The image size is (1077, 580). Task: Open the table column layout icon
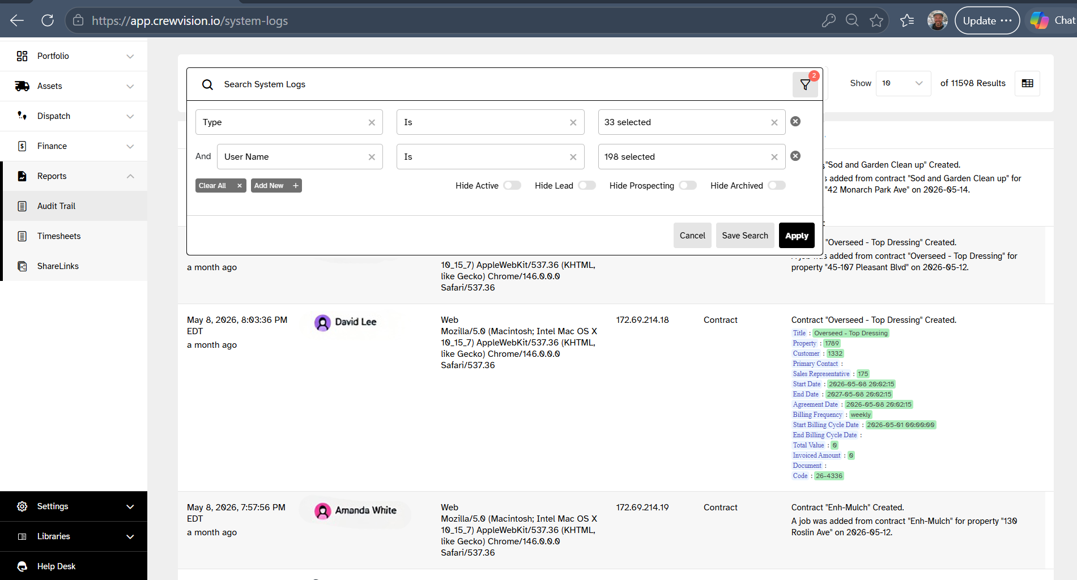(1027, 83)
